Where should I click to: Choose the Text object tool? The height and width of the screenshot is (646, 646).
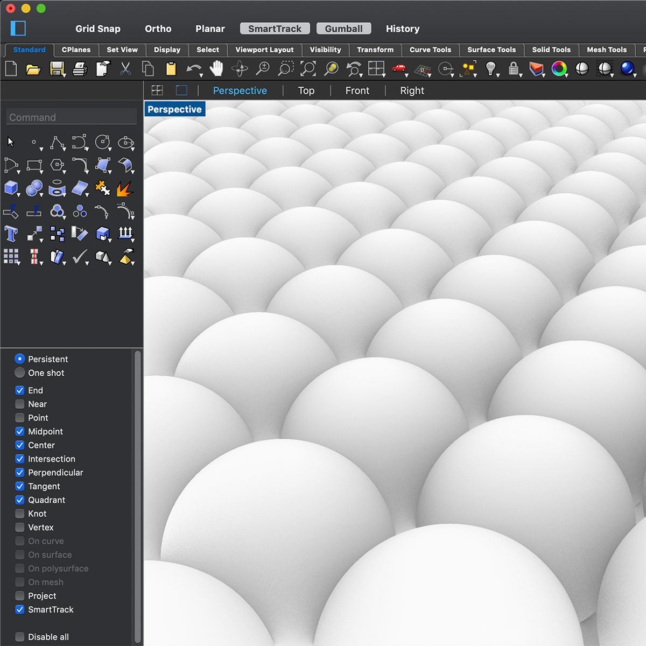(x=11, y=234)
